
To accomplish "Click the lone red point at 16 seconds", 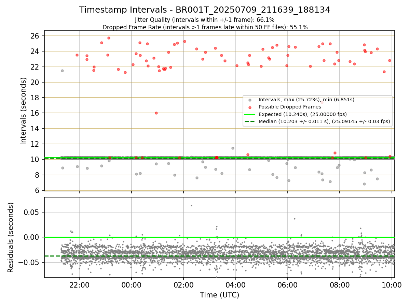I will pos(156,113).
